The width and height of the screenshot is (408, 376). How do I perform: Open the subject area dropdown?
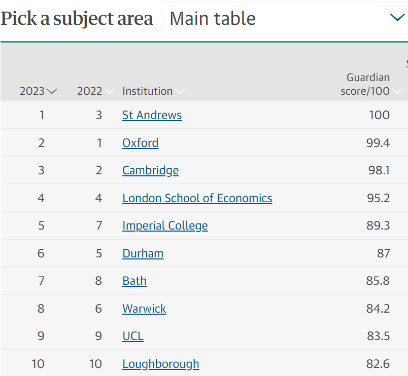coord(284,18)
